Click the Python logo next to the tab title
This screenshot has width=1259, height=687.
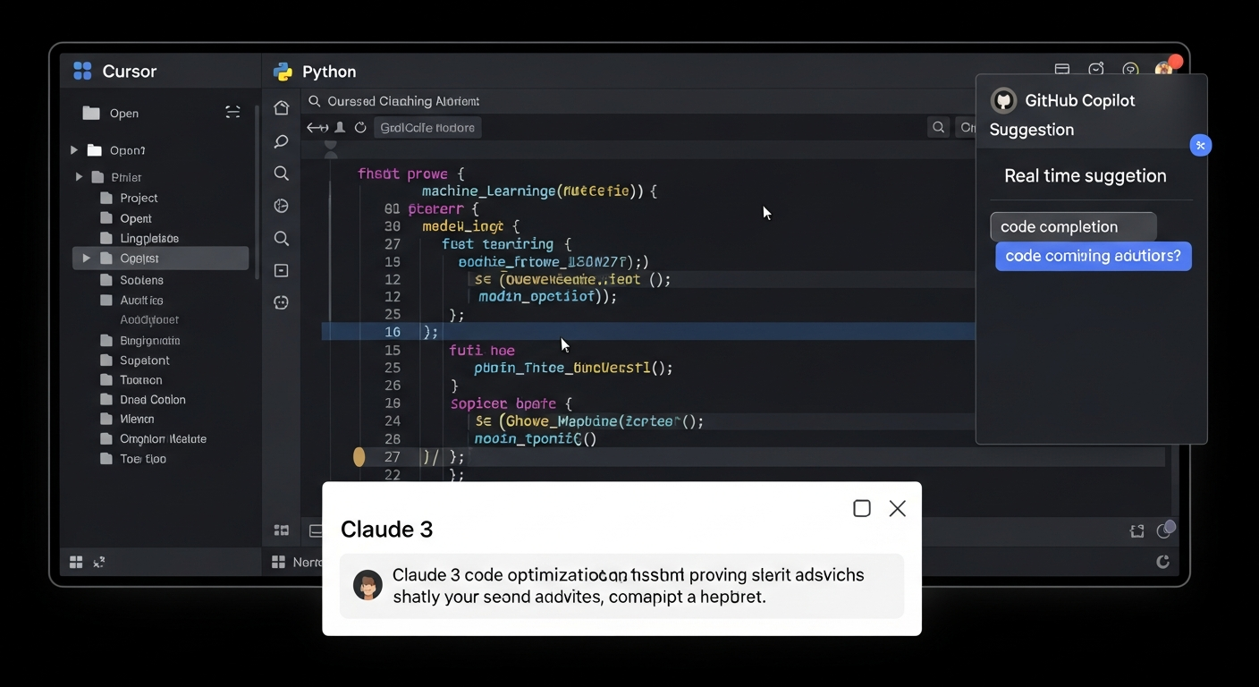[283, 70]
